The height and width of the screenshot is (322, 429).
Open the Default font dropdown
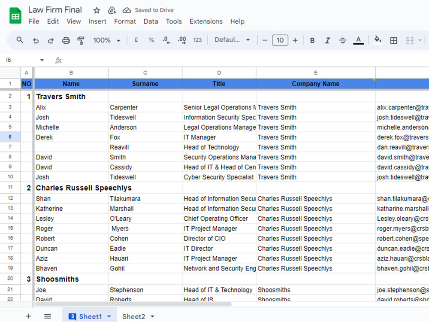tap(232, 40)
